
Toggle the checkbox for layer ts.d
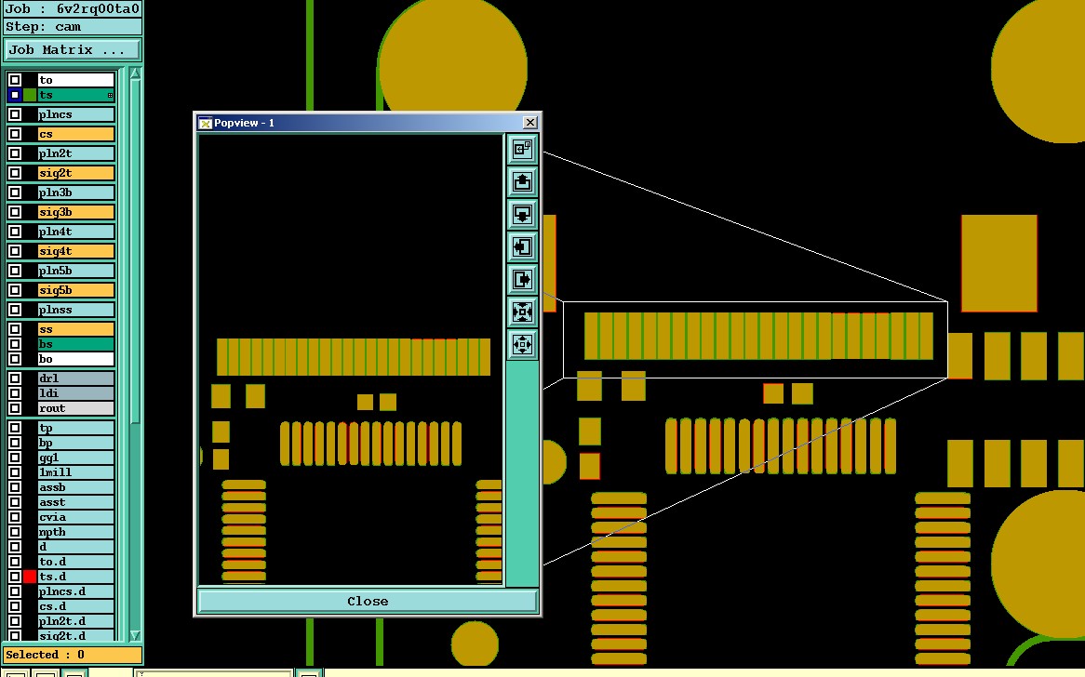(15, 576)
